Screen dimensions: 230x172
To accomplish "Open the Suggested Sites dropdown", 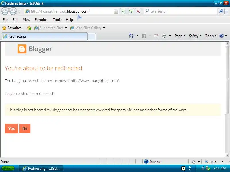I will [51, 28].
